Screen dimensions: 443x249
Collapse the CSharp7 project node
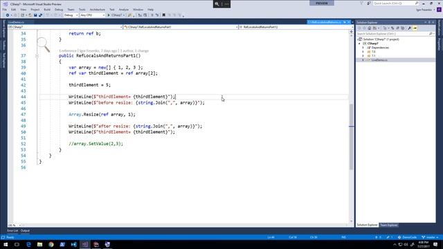[x=359, y=44]
